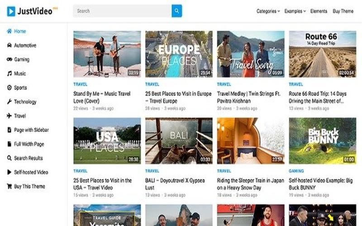The image size is (362, 226).
Task: Open Full Width Page link
Action: [29, 144]
